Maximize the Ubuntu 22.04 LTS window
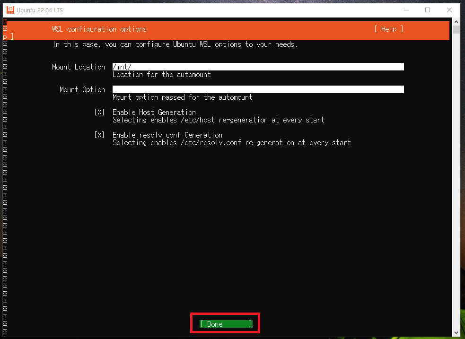This screenshot has width=465, height=339. tap(428, 10)
